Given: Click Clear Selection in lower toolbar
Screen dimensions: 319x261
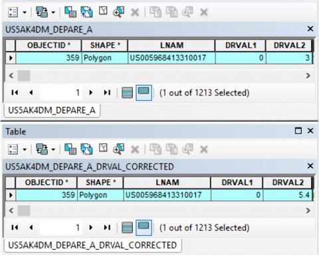Looking at the screenshot, I should tap(103, 148).
